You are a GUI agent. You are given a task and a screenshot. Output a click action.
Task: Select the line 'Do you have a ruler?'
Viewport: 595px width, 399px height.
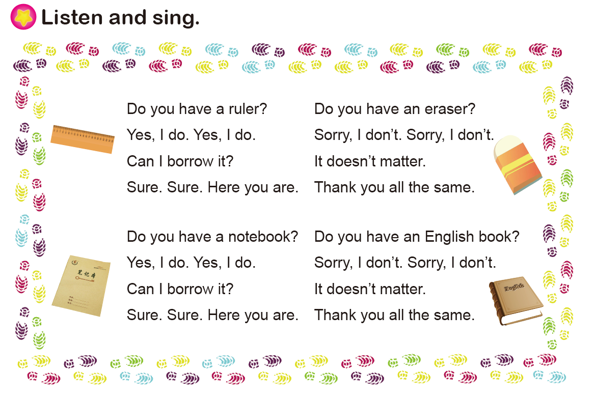pyautogui.click(x=197, y=109)
